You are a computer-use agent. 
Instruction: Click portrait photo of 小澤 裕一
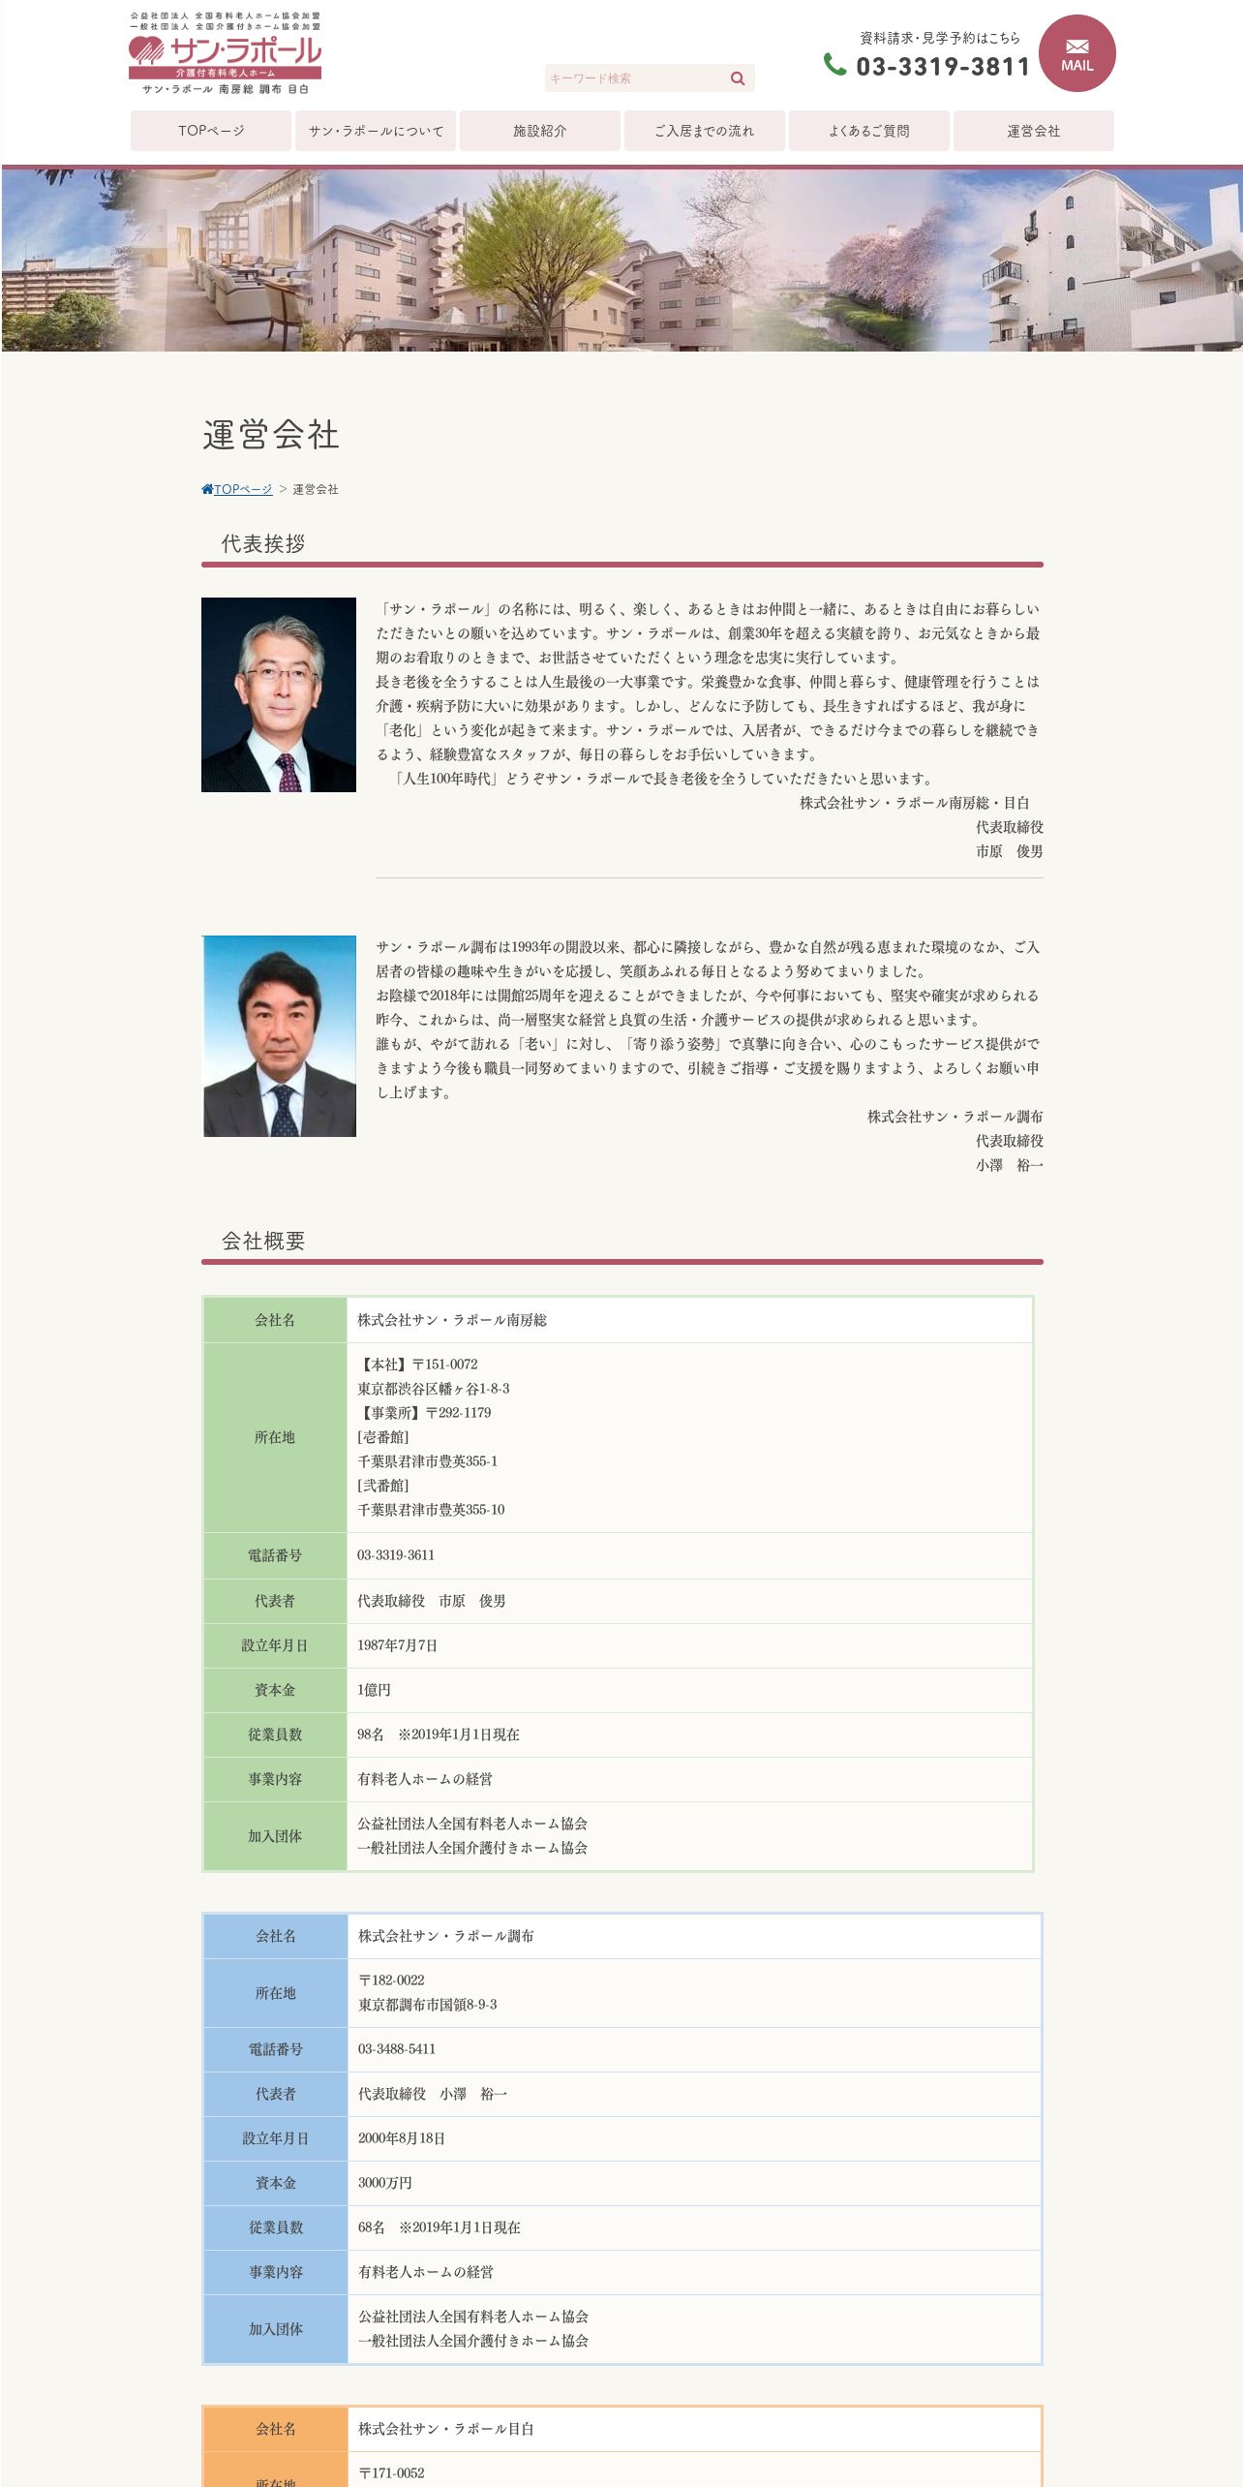pyautogui.click(x=279, y=1035)
